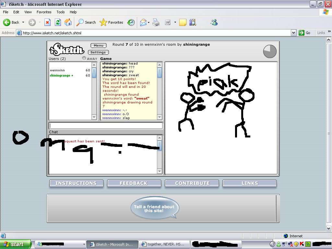Expand the Links toolbar chevron
The height and width of the screenshot is (249, 332).
(x=329, y=31)
